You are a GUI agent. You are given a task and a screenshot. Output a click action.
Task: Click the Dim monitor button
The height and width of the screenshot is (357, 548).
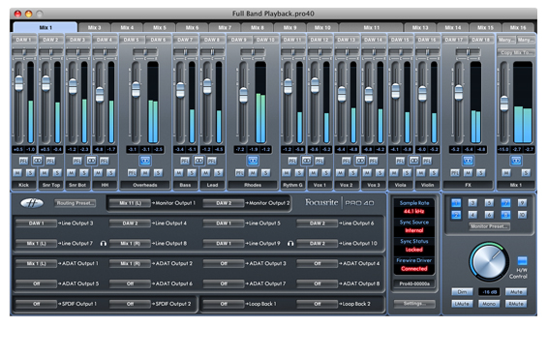(462, 291)
